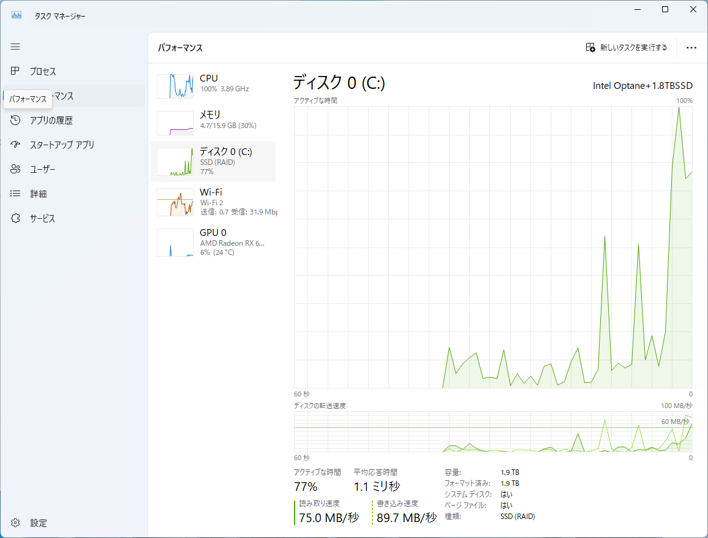This screenshot has height=538, width=708.
Task: Click 新しいタスクを実行する button
Action: coord(626,47)
